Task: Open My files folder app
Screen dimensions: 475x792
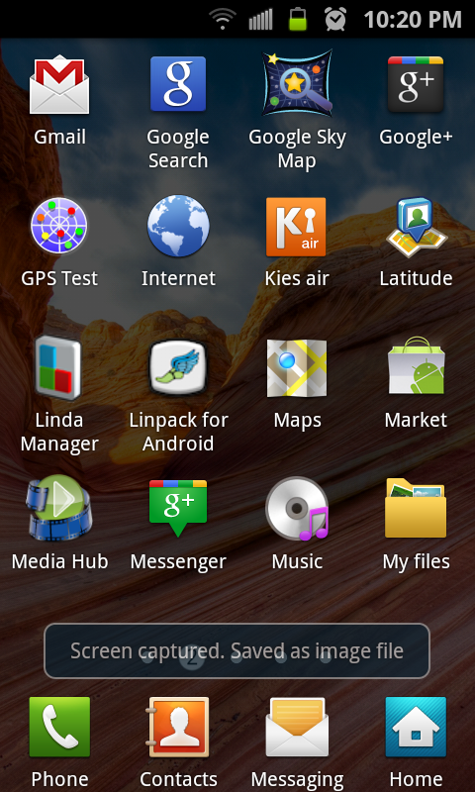Action: pos(416,508)
